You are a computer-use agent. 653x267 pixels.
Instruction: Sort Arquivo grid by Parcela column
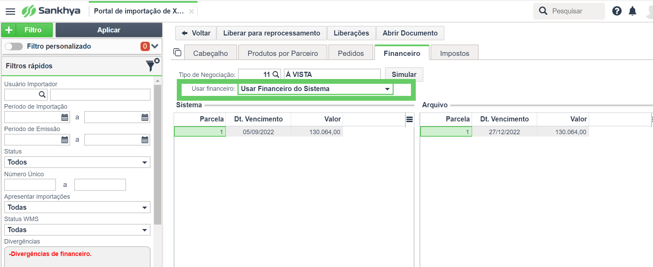pos(446,119)
